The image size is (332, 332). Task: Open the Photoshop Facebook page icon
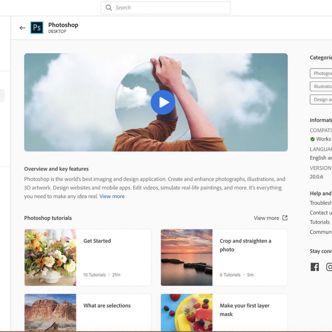(315, 267)
